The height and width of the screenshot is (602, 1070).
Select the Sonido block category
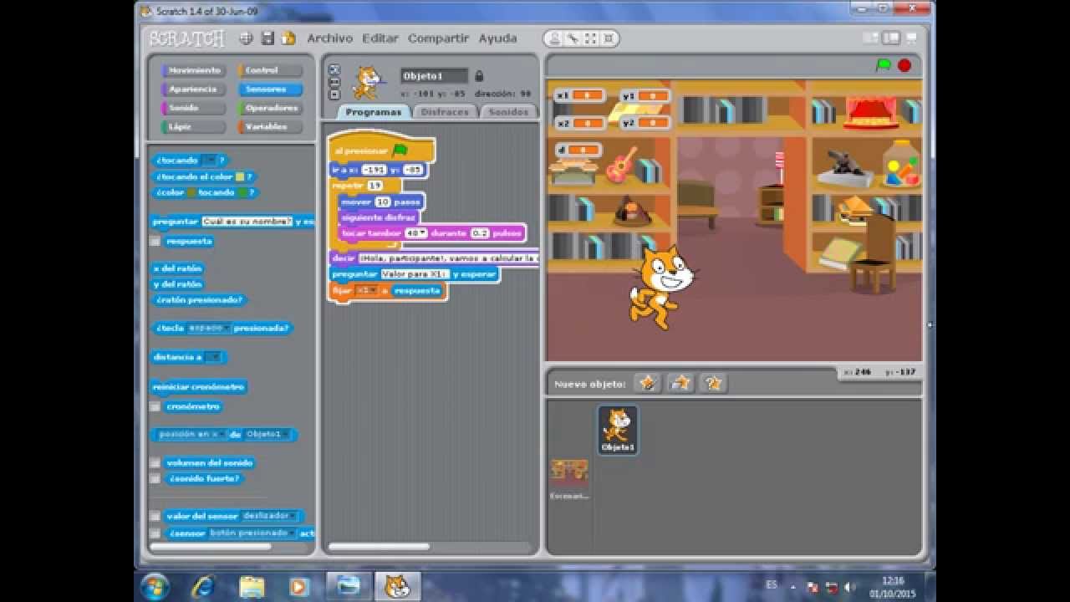pyautogui.click(x=193, y=108)
